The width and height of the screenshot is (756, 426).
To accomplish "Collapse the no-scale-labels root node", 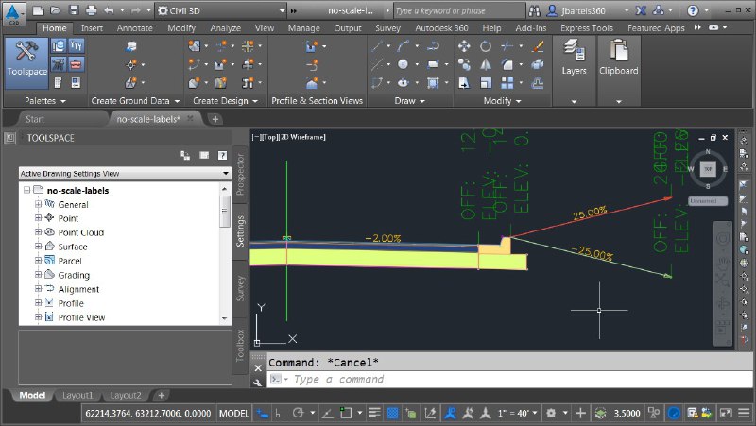I will click(27, 190).
